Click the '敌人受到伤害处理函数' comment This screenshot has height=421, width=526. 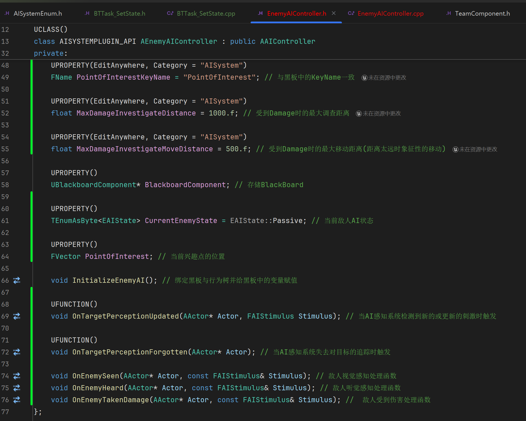pyautogui.click(x=397, y=400)
